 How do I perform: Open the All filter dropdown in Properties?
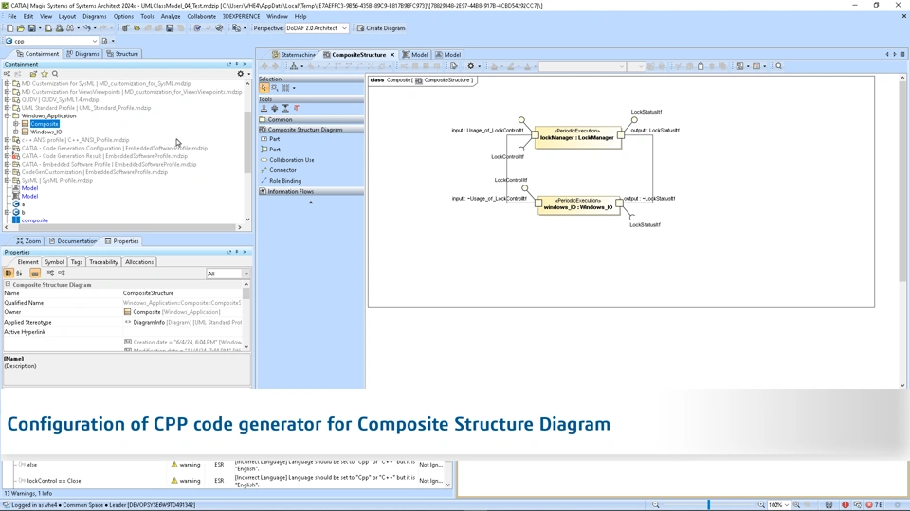coord(228,273)
